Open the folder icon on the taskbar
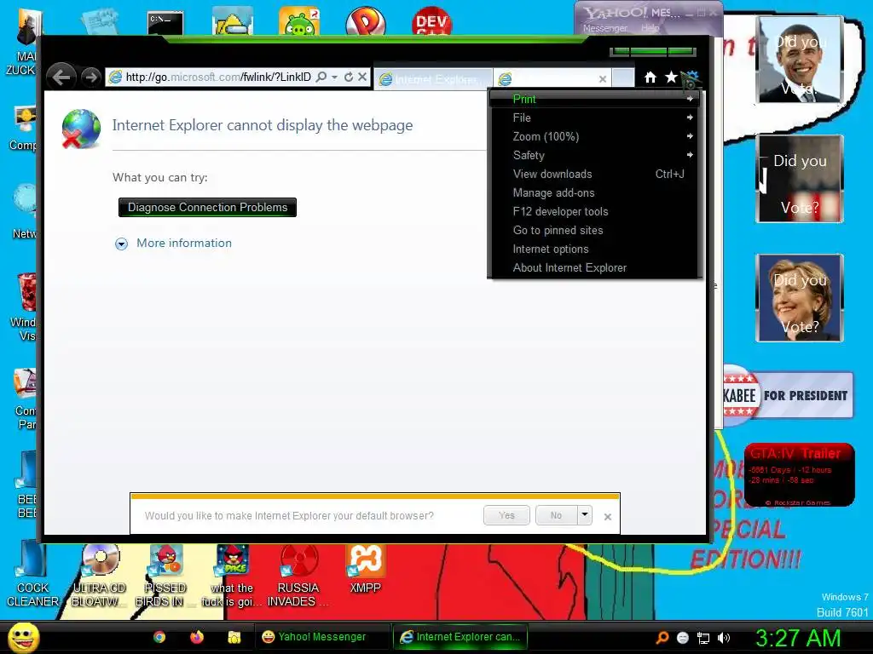Image resolution: width=873 pixels, height=654 pixels. point(234,637)
